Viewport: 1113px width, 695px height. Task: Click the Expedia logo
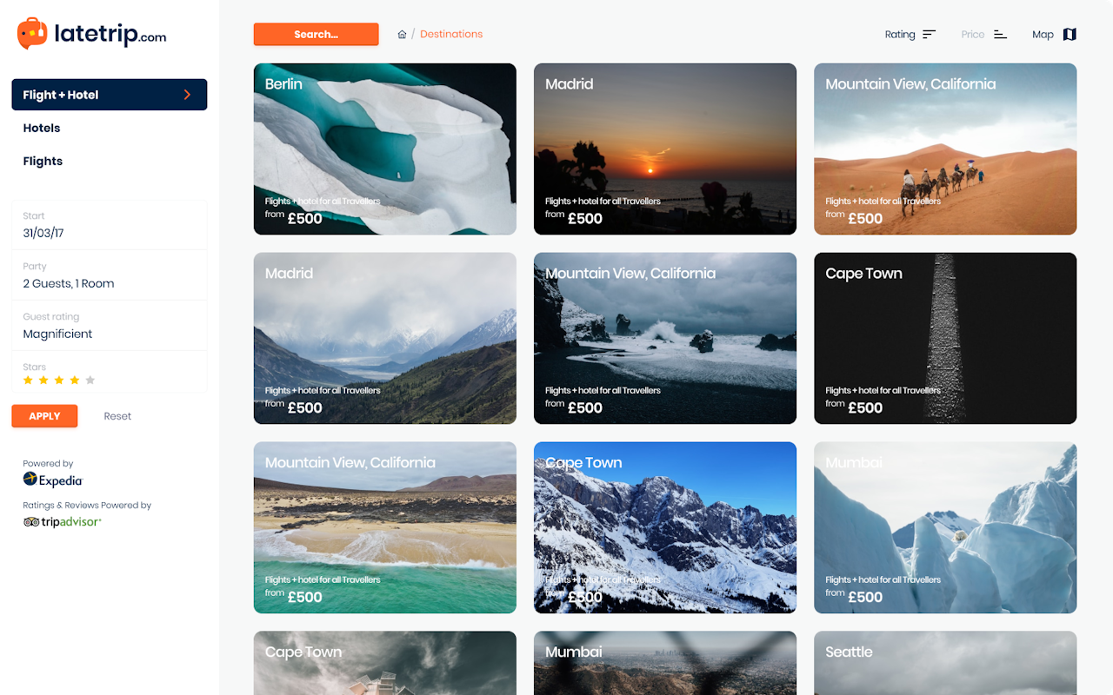coord(53,480)
